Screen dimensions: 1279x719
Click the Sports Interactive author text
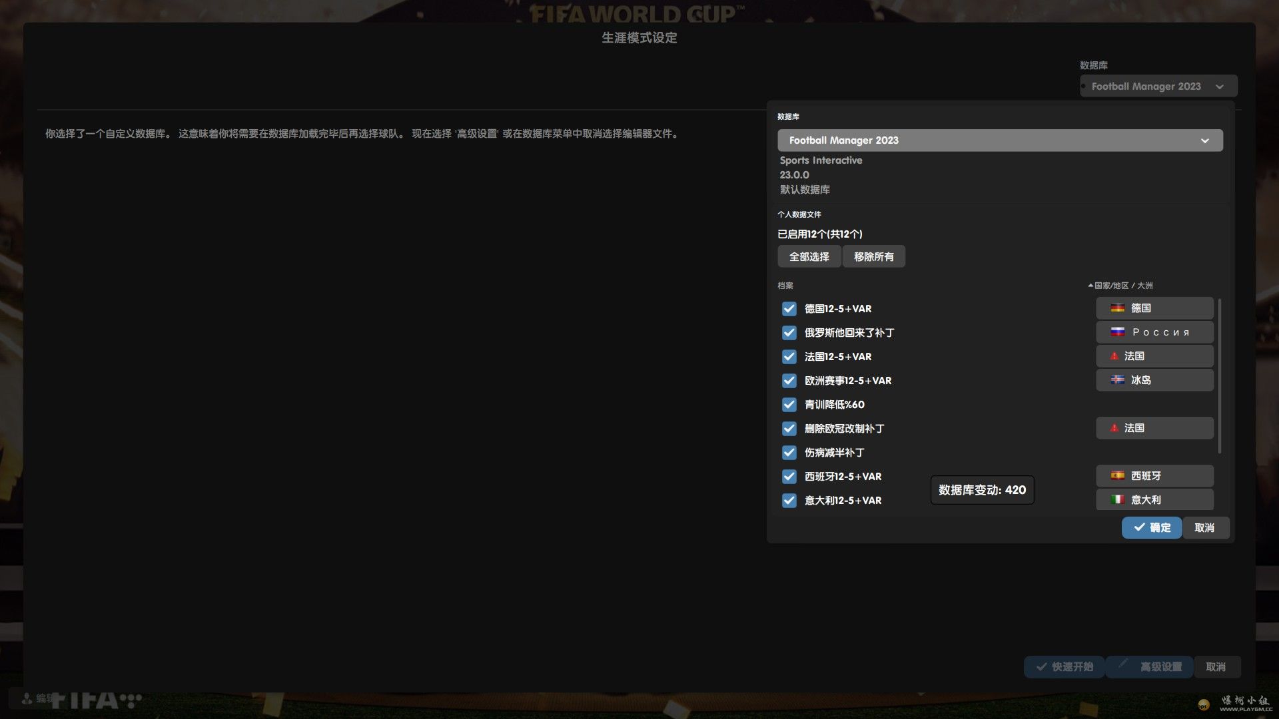click(x=821, y=160)
